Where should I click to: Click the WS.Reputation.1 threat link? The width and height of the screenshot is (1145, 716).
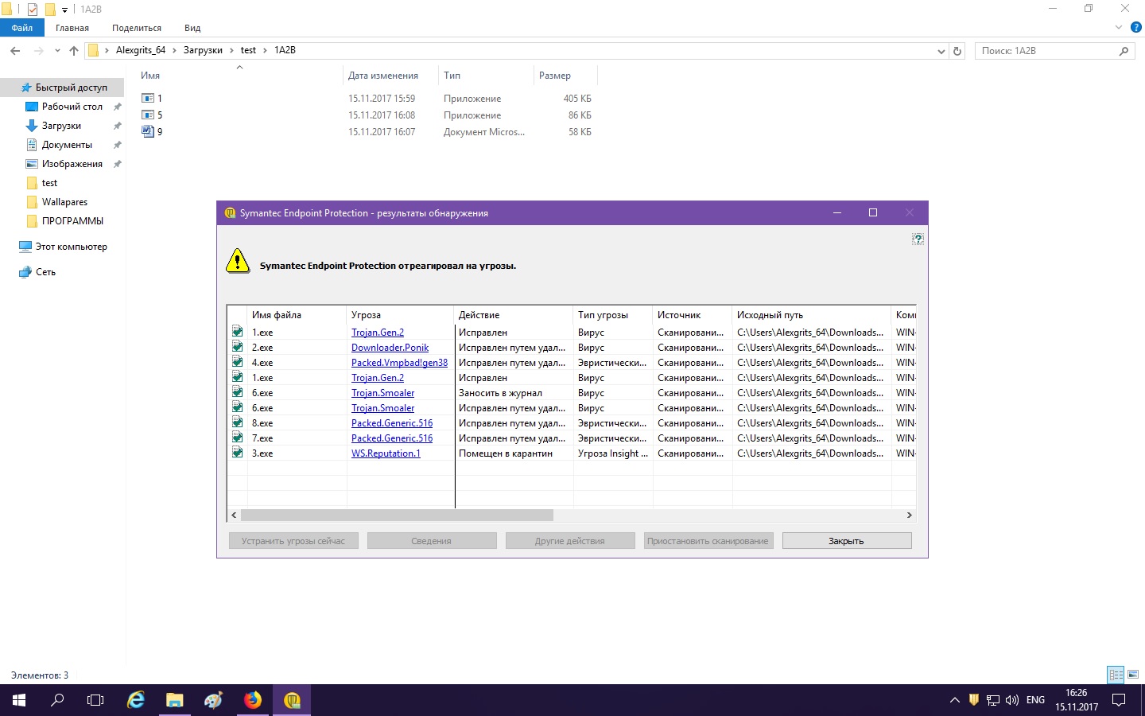386,453
